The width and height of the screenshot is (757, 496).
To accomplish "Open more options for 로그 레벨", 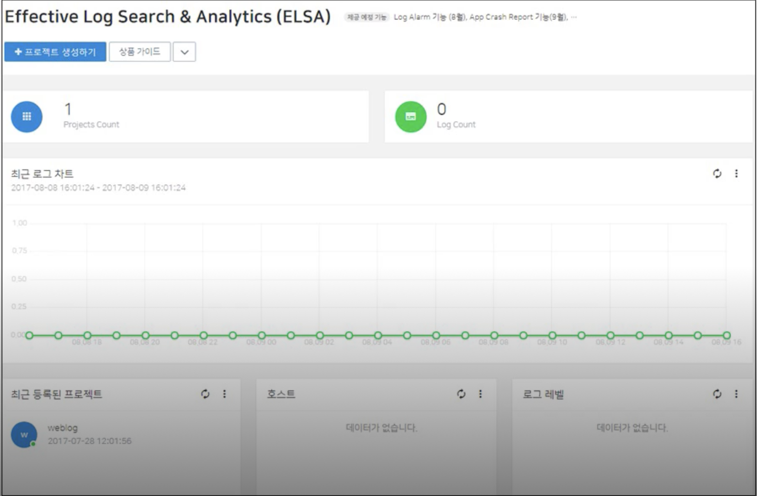I will point(737,394).
